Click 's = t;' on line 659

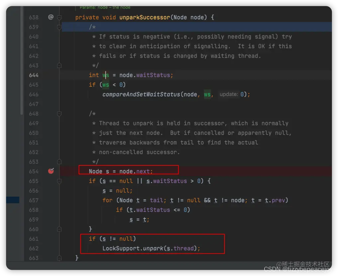point(139,220)
